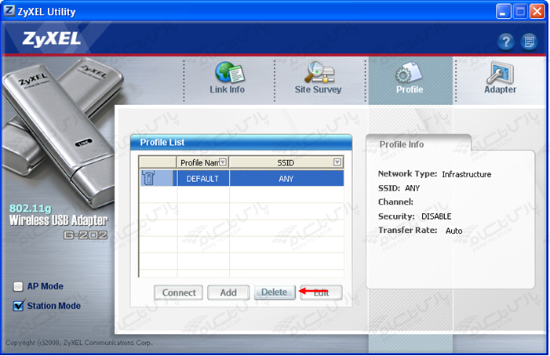
Task: Select the DEFAULT profile name cell
Action: pos(203,178)
